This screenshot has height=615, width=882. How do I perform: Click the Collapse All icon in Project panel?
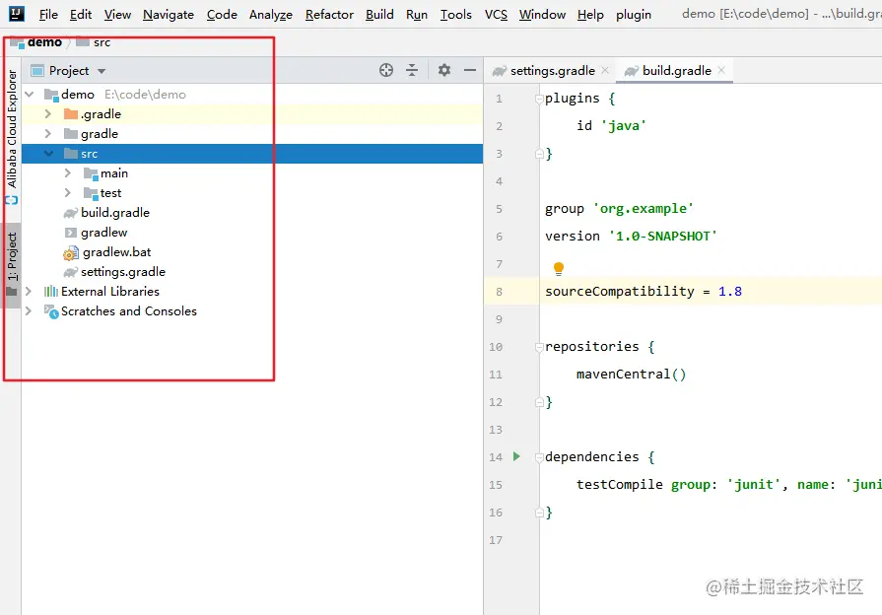pyautogui.click(x=412, y=70)
